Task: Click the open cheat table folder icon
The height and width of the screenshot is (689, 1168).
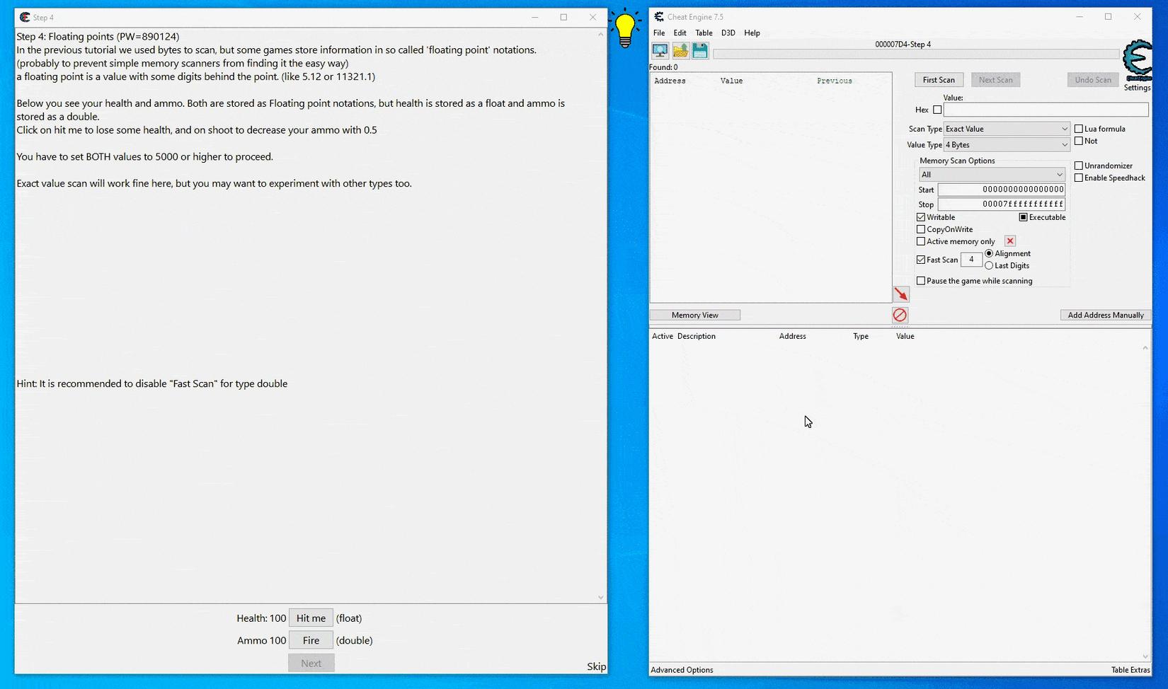Action: point(680,50)
